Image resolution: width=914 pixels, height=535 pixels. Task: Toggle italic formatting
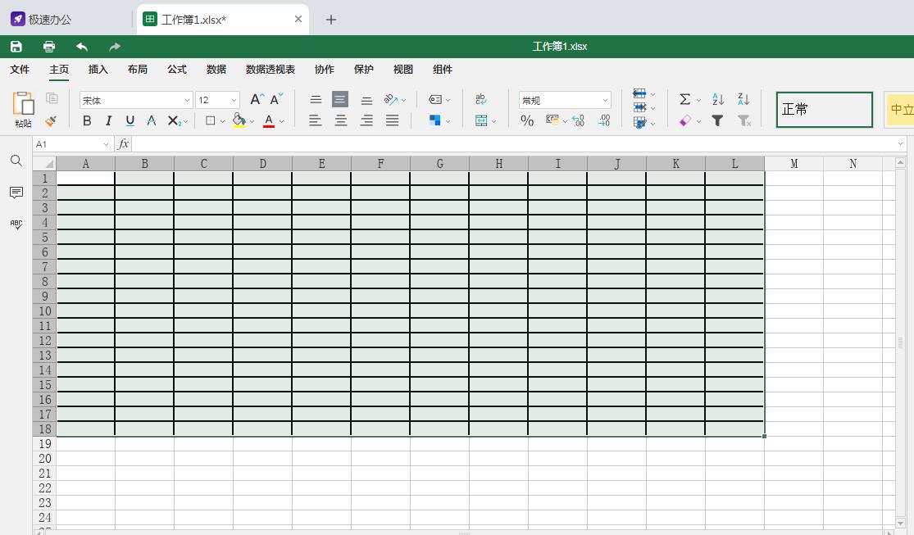pyautogui.click(x=108, y=120)
